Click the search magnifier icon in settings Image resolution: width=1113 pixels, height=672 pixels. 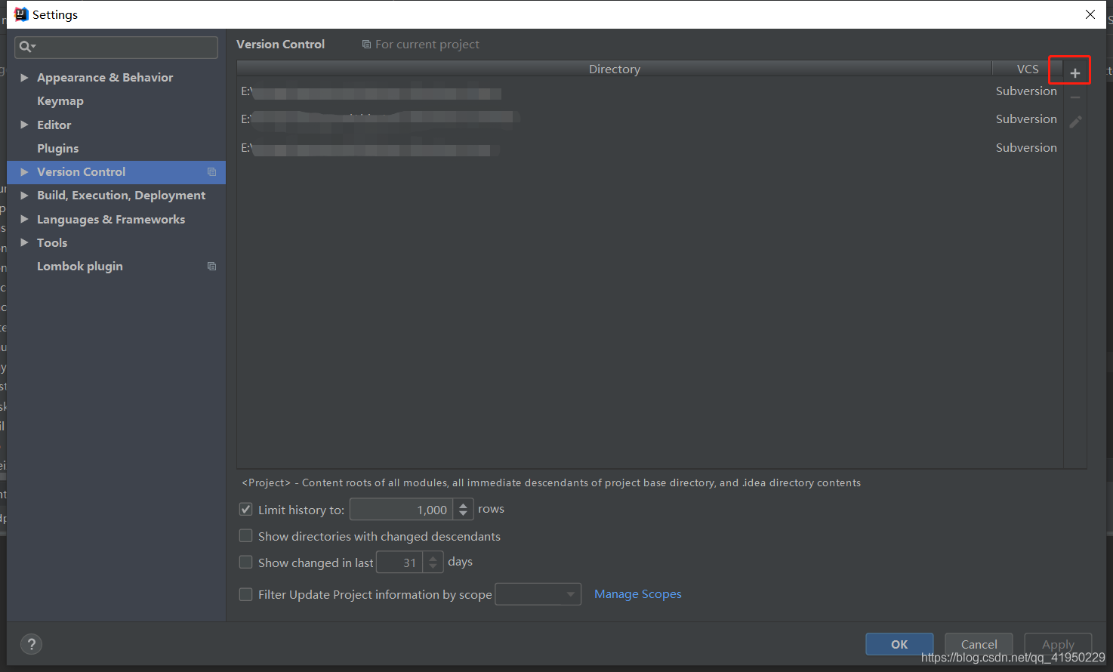point(26,47)
